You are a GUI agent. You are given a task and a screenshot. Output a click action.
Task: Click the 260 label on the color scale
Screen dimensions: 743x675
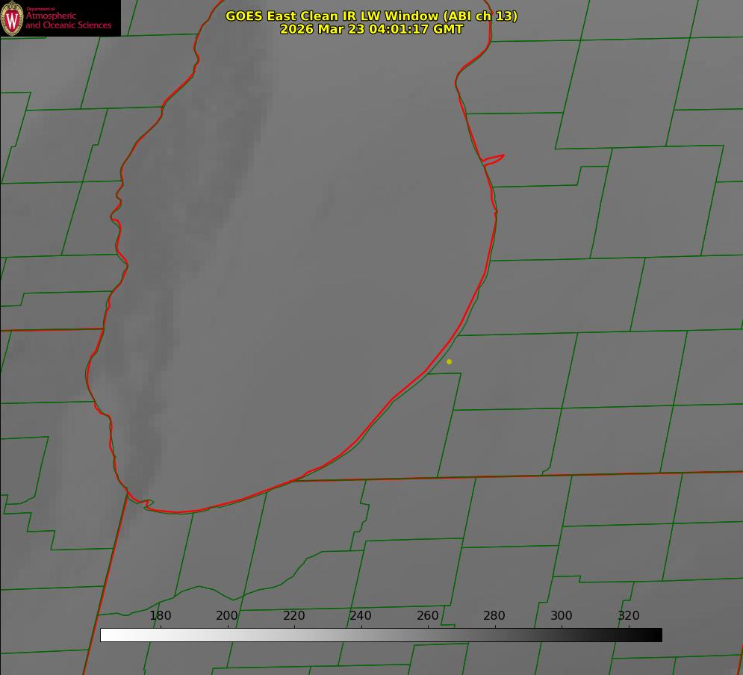point(427,615)
